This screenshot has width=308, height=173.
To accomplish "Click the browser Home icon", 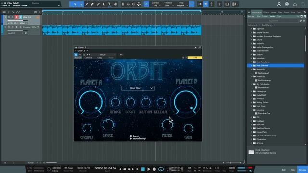I will 249,12.
